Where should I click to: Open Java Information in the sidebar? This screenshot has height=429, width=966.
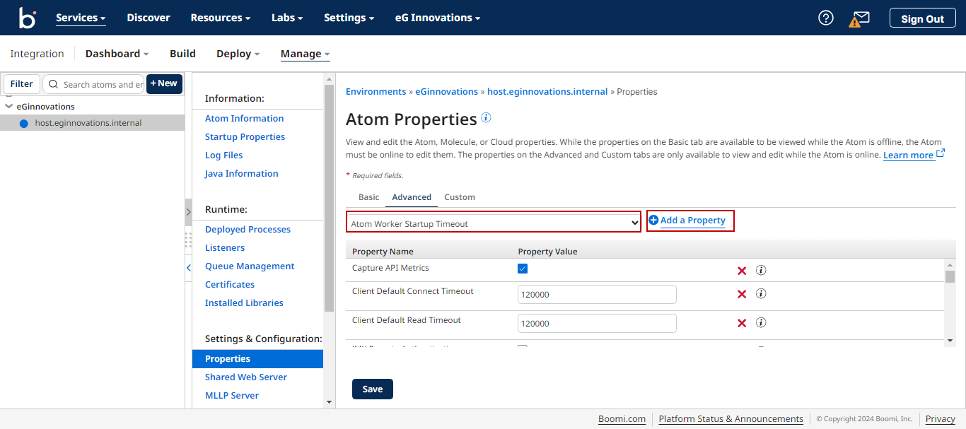pos(242,174)
